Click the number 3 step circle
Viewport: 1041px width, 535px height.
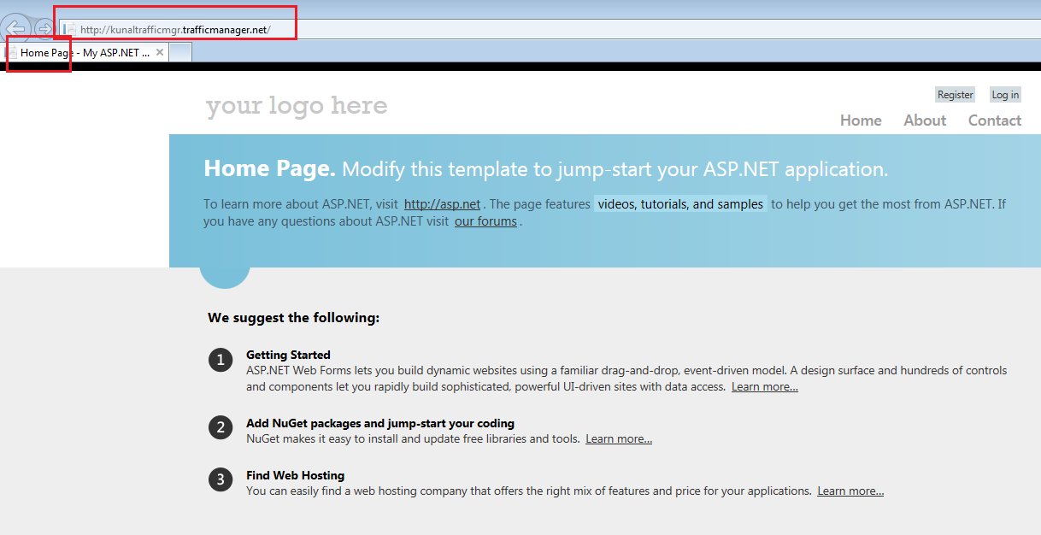tap(221, 479)
